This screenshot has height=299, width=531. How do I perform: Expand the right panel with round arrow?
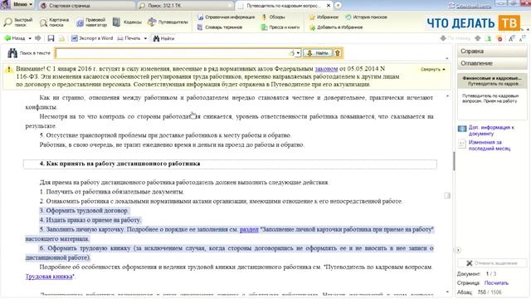pyautogui.click(x=458, y=250)
